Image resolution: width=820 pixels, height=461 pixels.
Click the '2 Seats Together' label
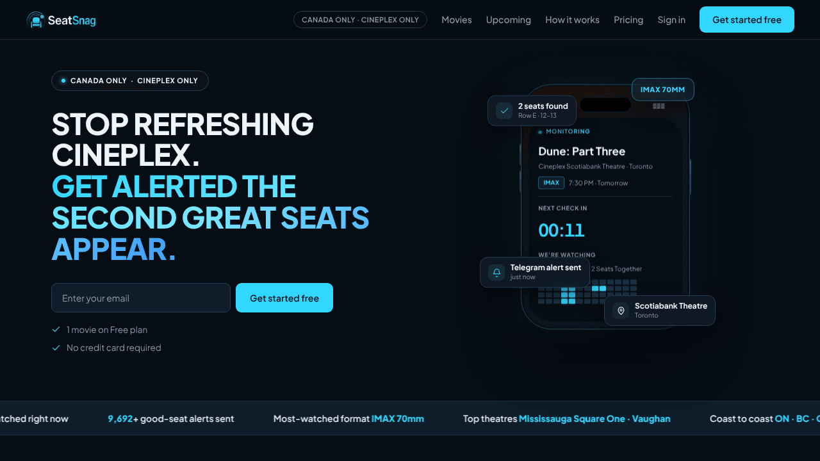coord(616,269)
